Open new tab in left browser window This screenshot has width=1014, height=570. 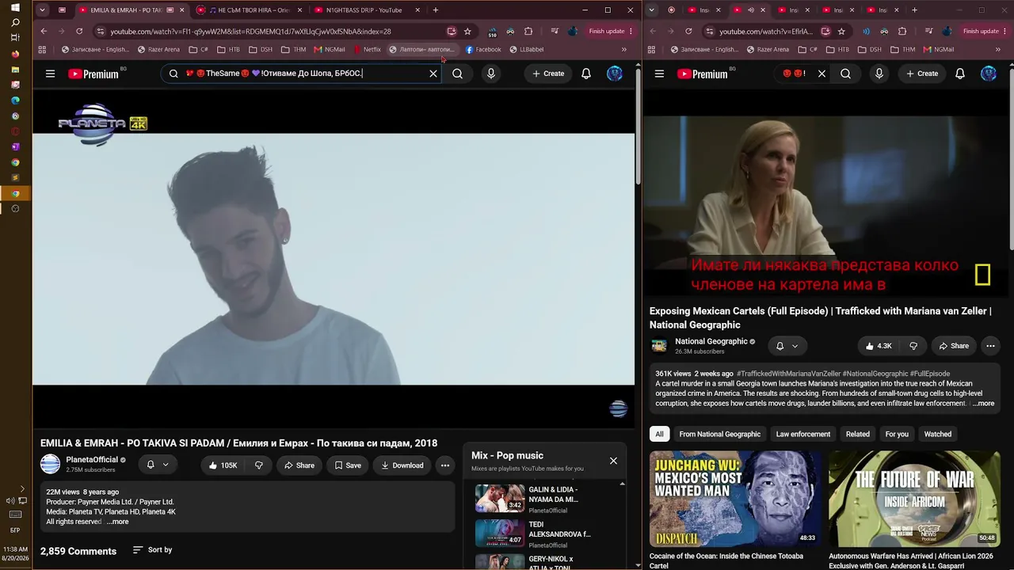pyautogui.click(x=435, y=10)
